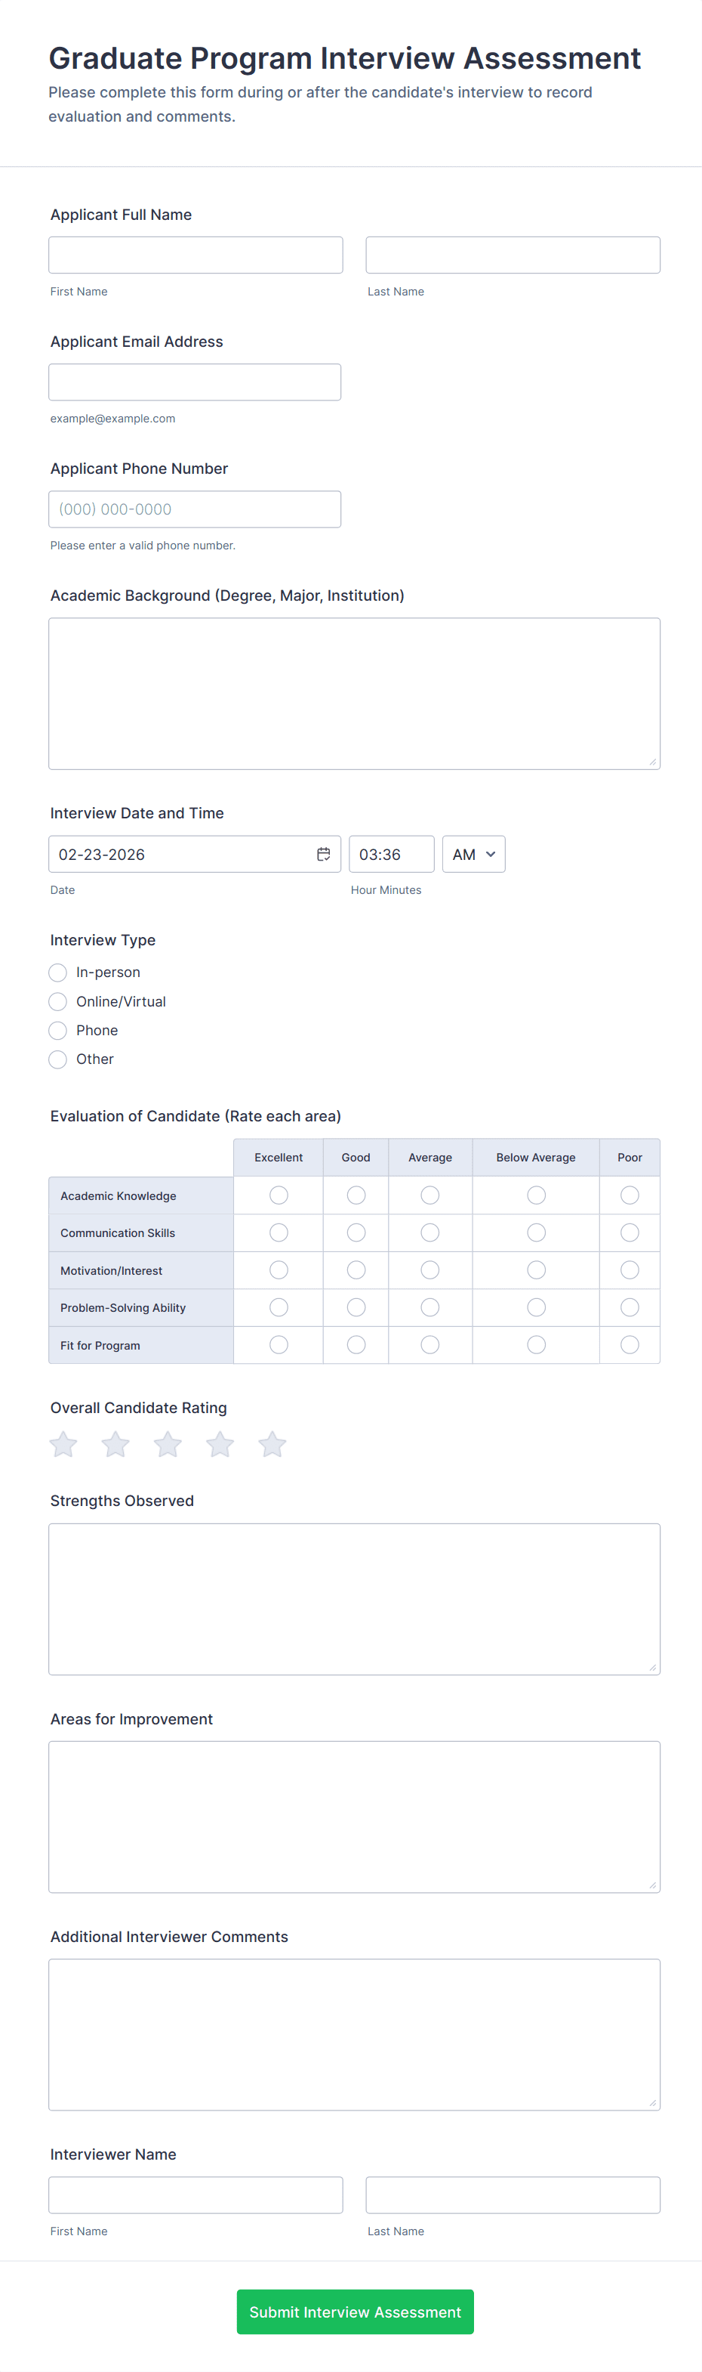Select the second star rating
This screenshot has width=702, height=2372.
pyautogui.click(x=116, y=1444)
